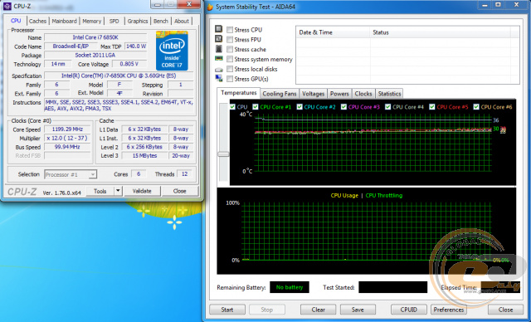Click the Clear button in AIDA64

[x=319, y=310]
